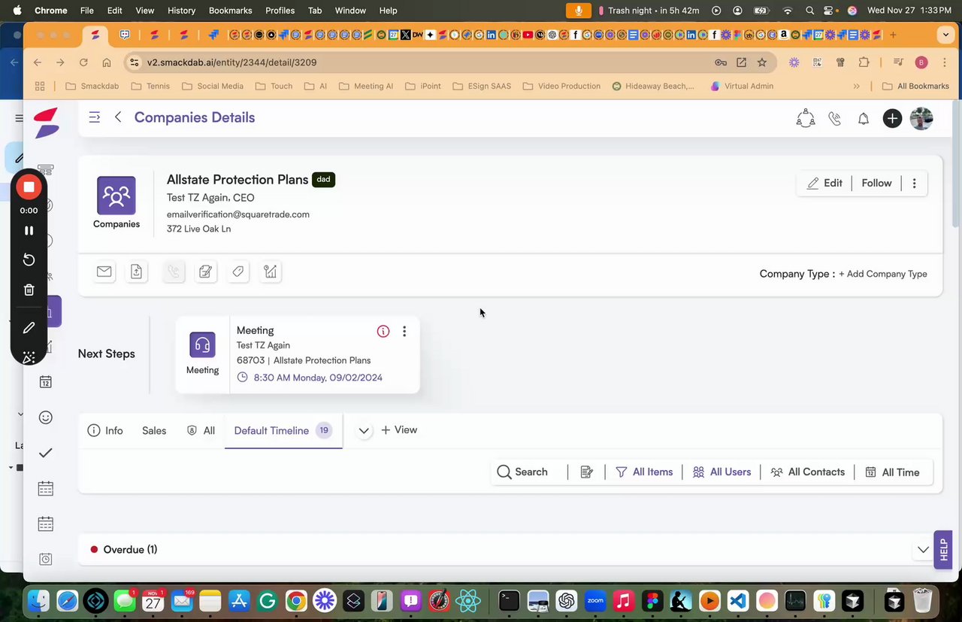Open the Profiles menu in the menu bar
The width and height of the screenshot is (962, 622).
pyautogui.click(x=280, y=11)
